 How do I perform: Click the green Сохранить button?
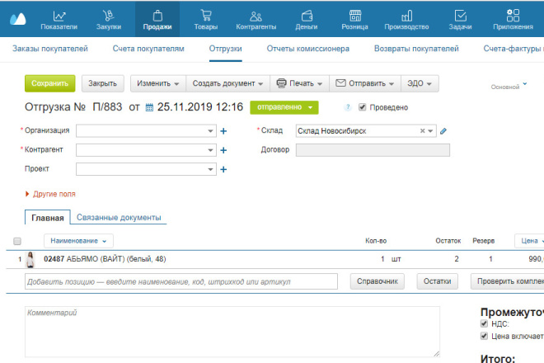tap(50, 83)
